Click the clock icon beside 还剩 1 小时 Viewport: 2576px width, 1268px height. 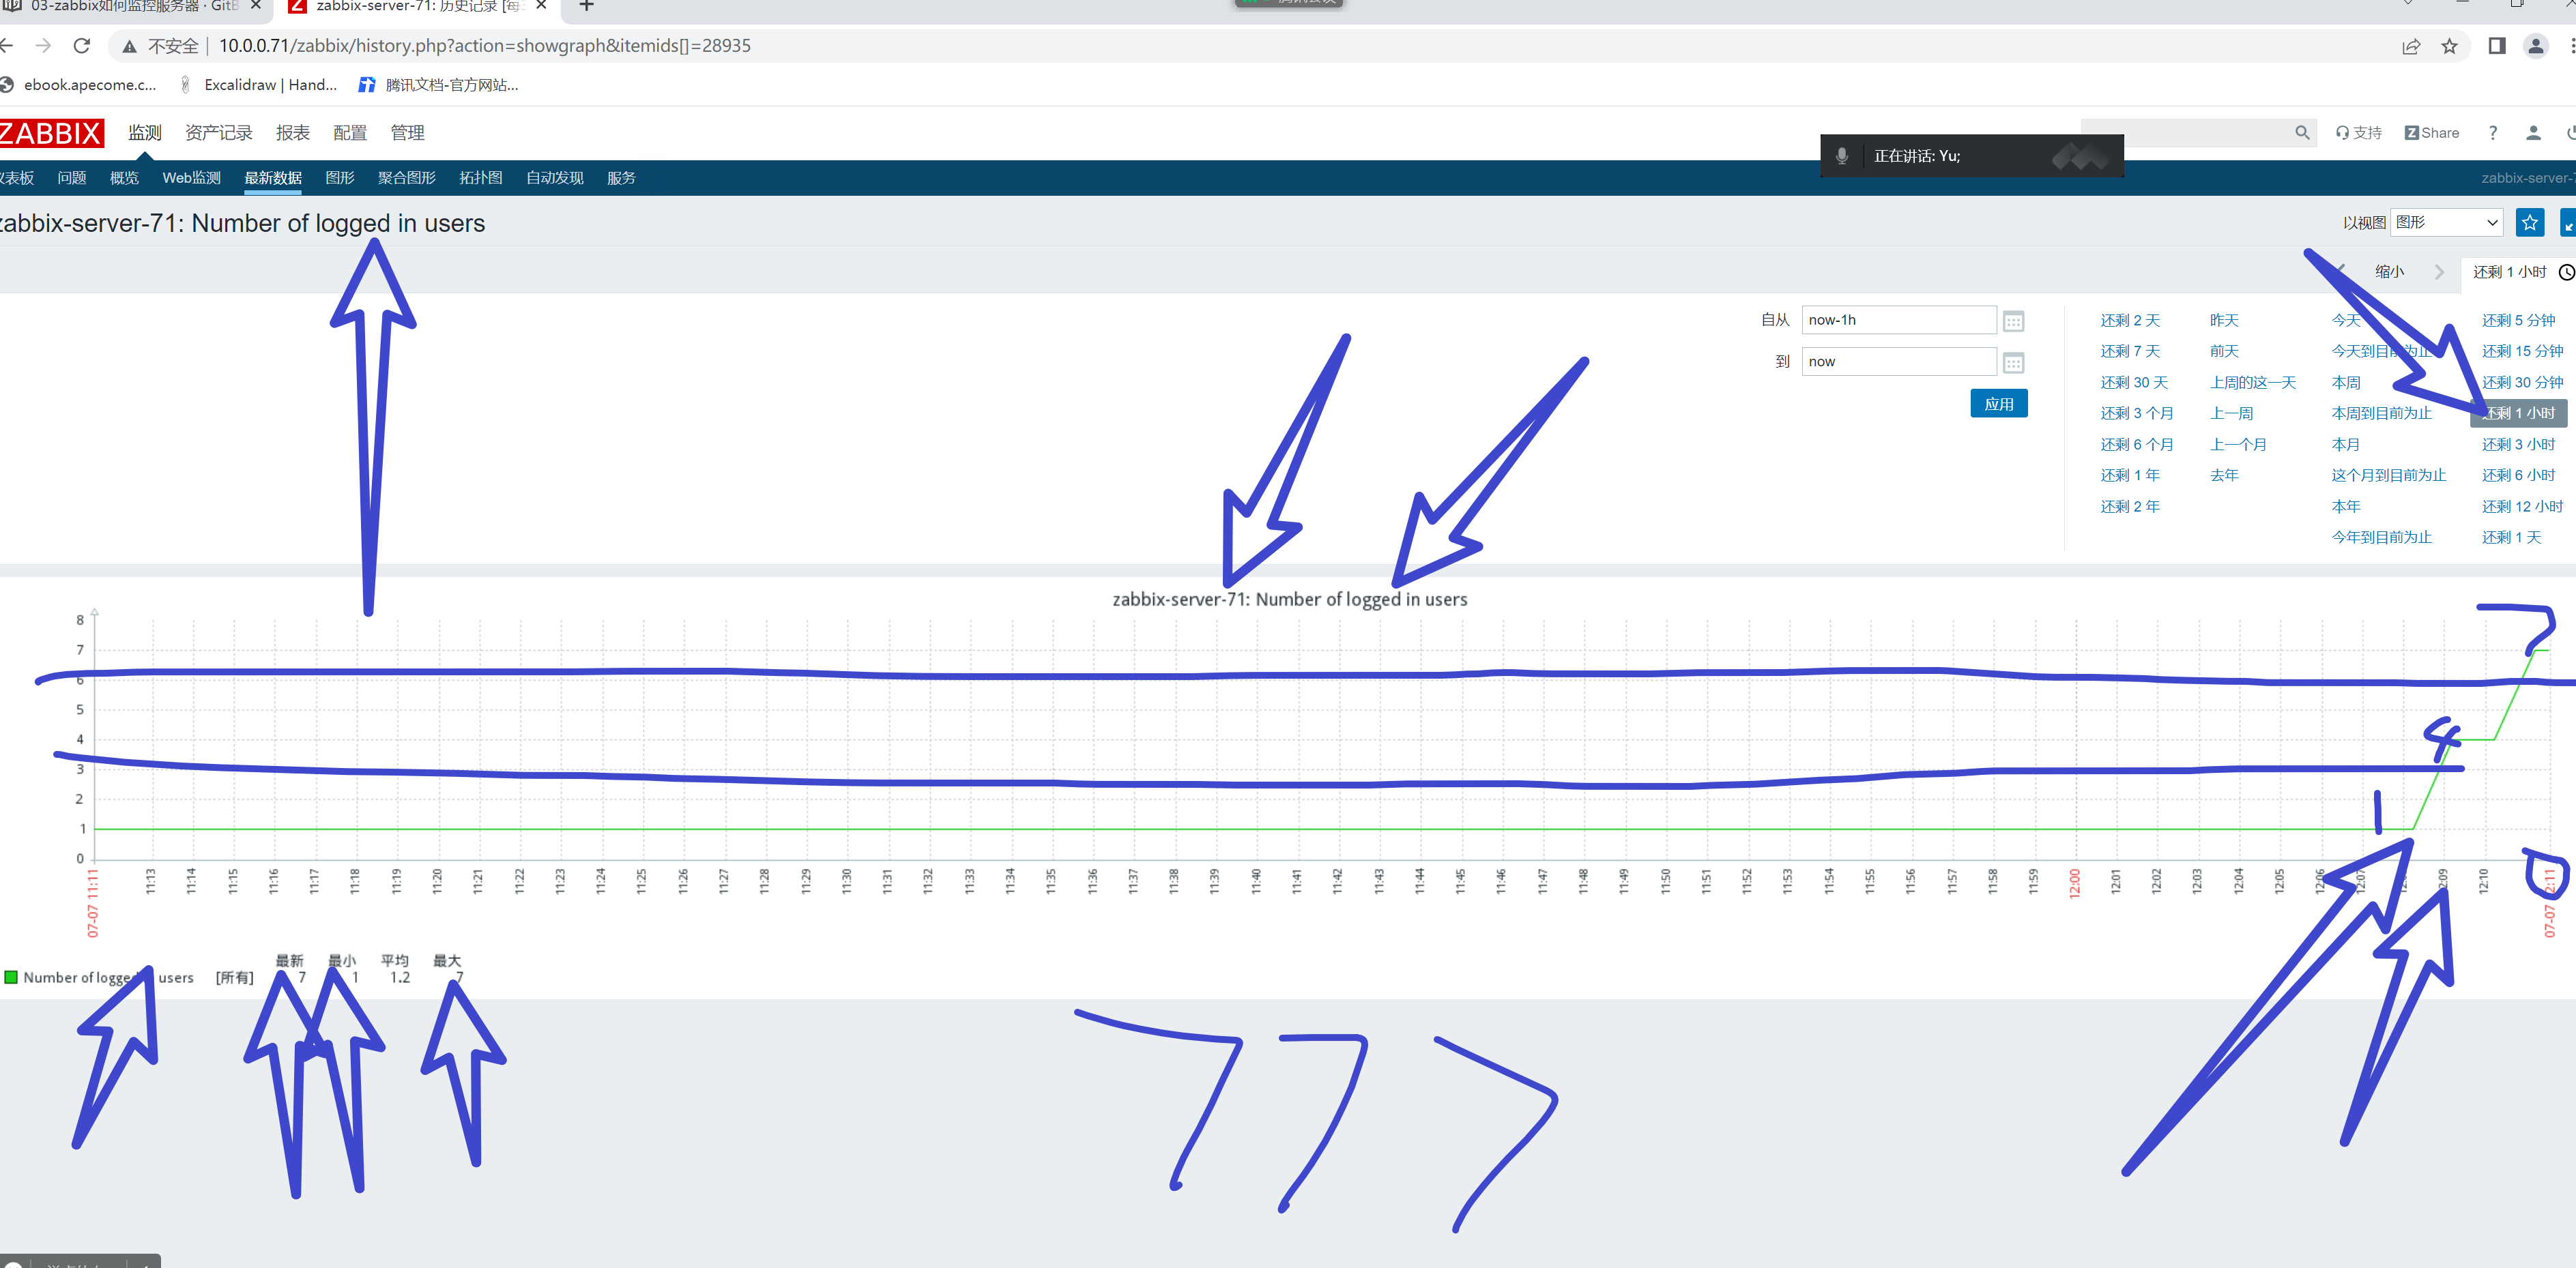coord(2566,271)
